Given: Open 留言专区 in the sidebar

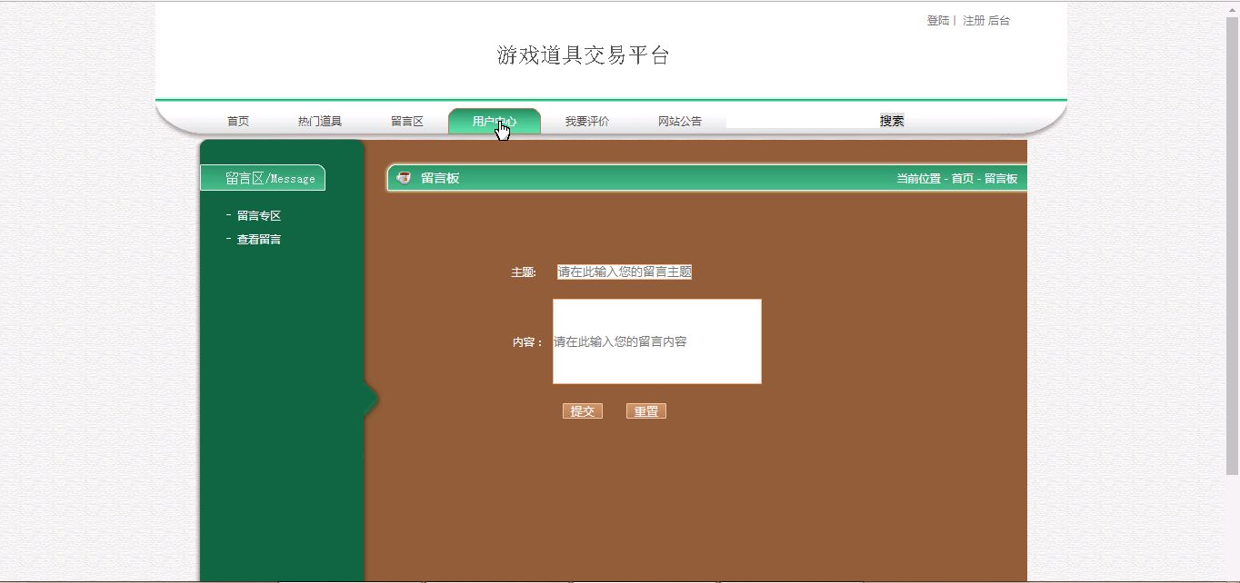Looking at the screenshot, I should (259, 215).
